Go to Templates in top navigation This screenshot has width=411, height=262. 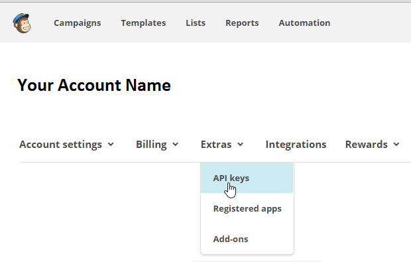(143, 23)
